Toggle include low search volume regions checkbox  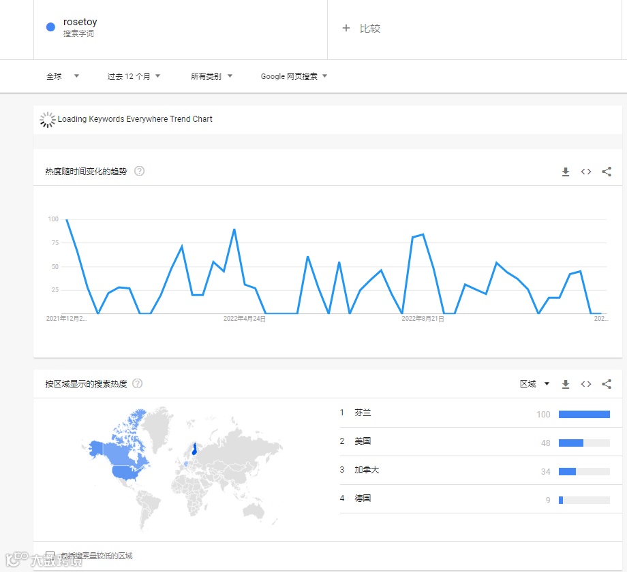point(50,555)
